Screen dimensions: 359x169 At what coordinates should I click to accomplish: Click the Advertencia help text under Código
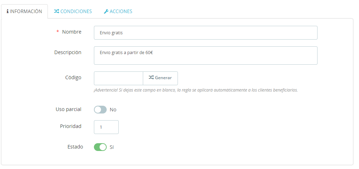[x=196, y=90]
